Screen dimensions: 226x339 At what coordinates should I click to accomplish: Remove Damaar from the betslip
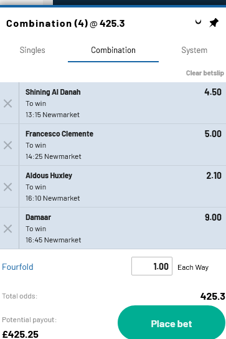[7, 229]
